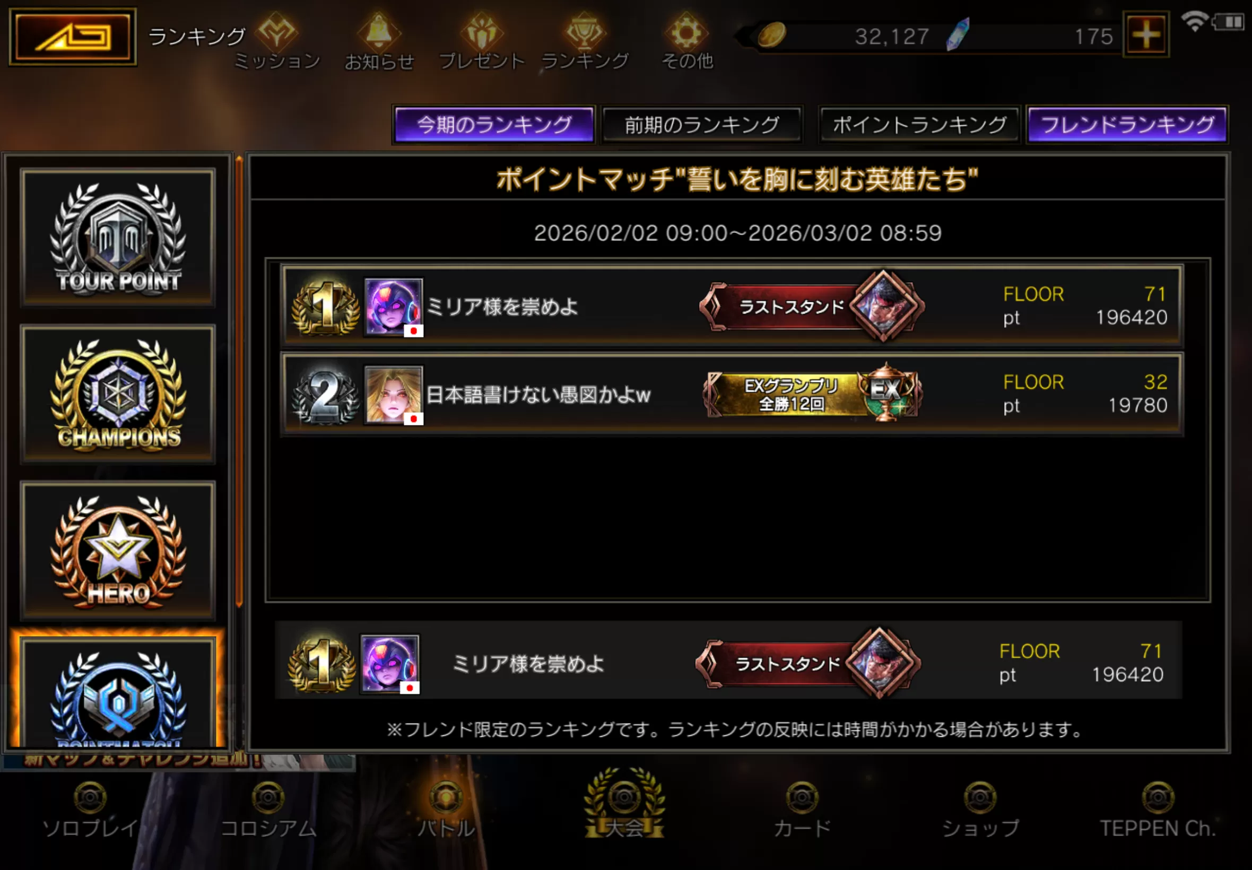Open avatar of second-place player
Screen dimensions: 1252x870
394,395
